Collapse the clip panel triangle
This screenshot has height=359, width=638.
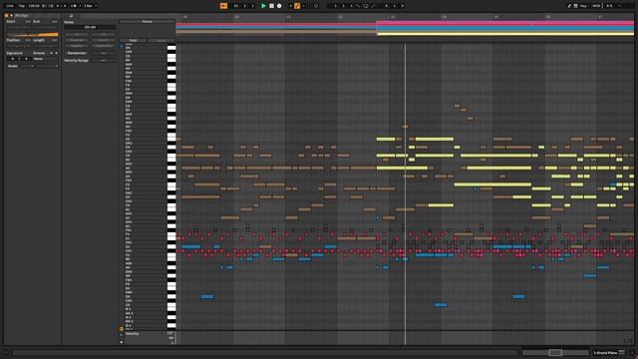(x=11, y=16)
